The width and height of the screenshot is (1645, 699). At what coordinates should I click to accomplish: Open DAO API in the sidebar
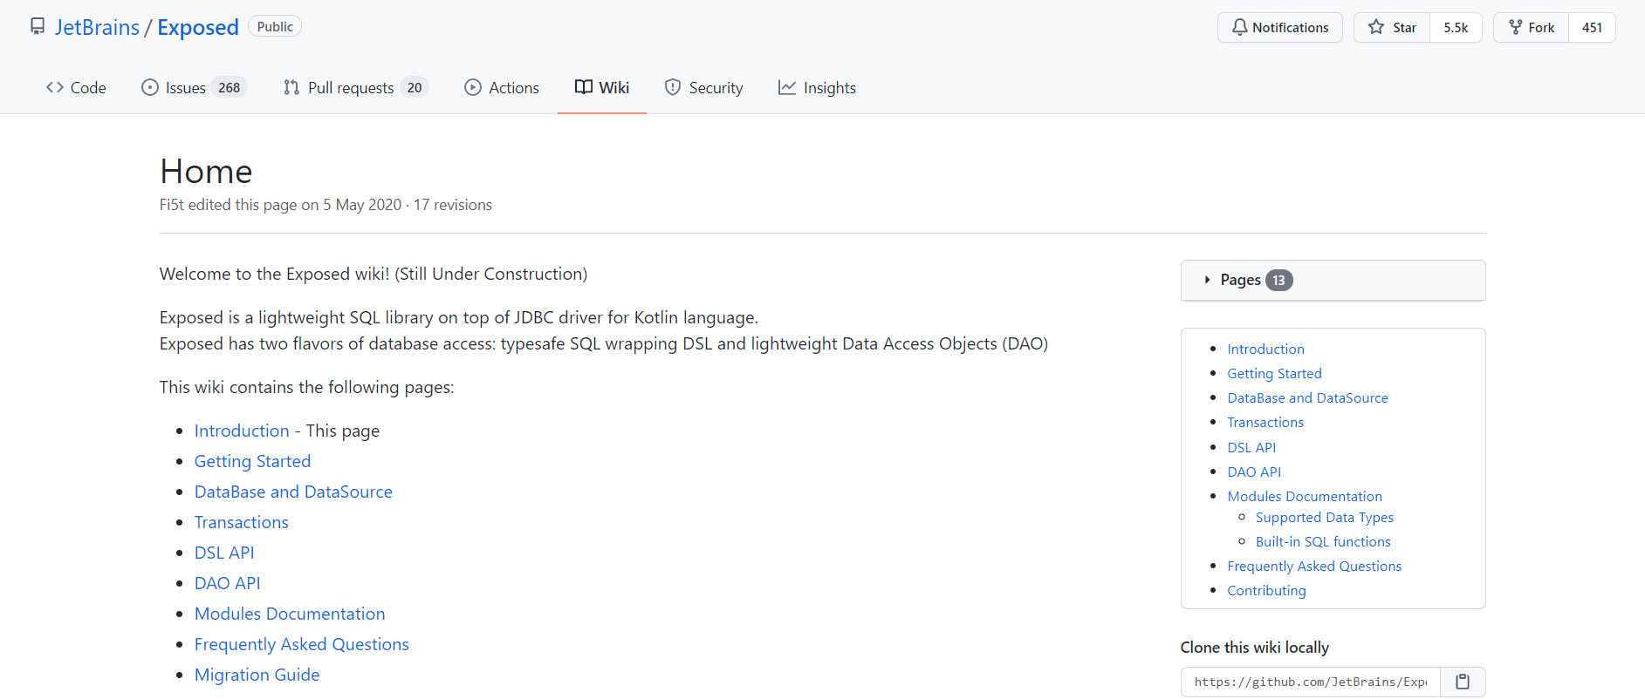[x=1254, y=472]
